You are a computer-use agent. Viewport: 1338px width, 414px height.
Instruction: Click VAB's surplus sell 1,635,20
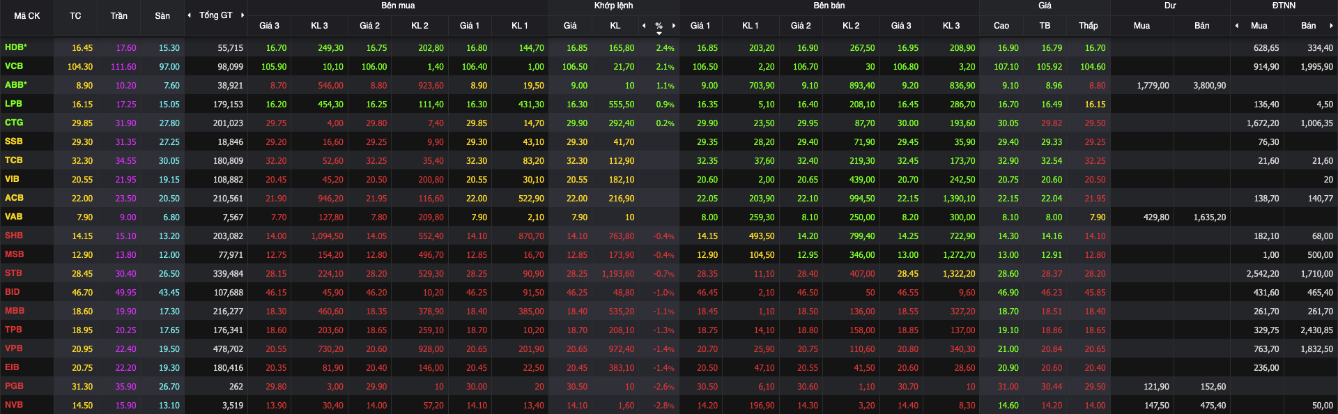click(x=1210, y=217)
